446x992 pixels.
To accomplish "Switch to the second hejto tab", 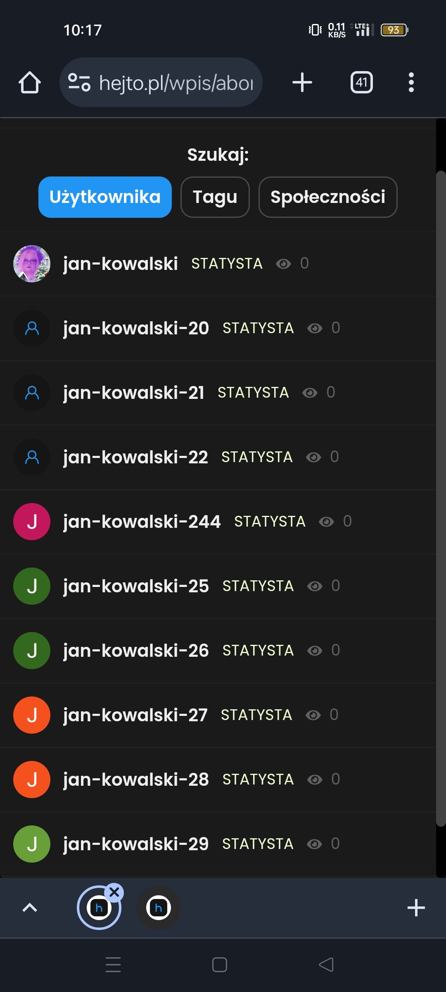I will point(159,908).
